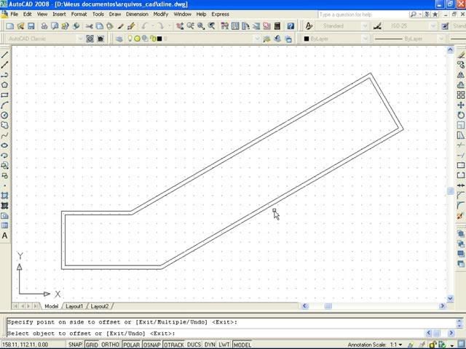Select the Circle draw tool
Viewport: 466px width, 349px height.
tap(4, 115)
